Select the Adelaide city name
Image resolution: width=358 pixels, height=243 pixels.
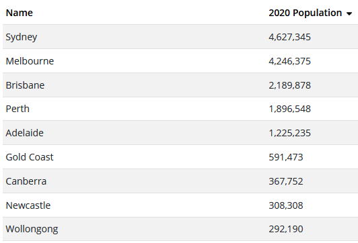25,133
